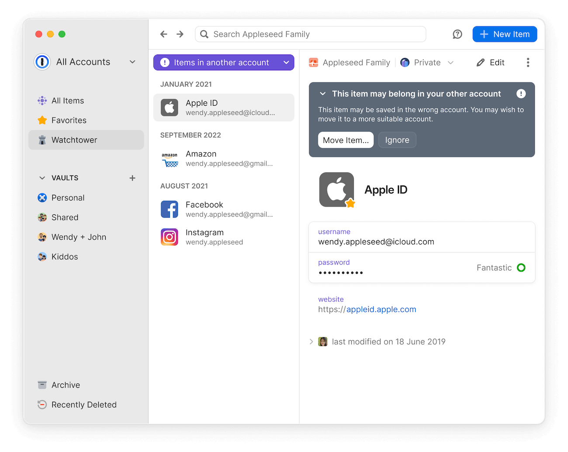Expand the All Accounts dropdown
The image size is (568, 452).
tap(132, 62)
